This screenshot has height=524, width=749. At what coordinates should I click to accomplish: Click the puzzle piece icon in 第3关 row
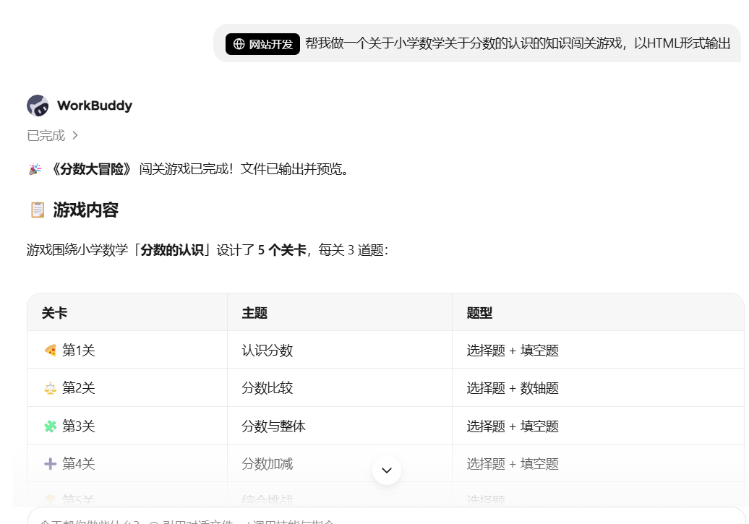[50, 426]
